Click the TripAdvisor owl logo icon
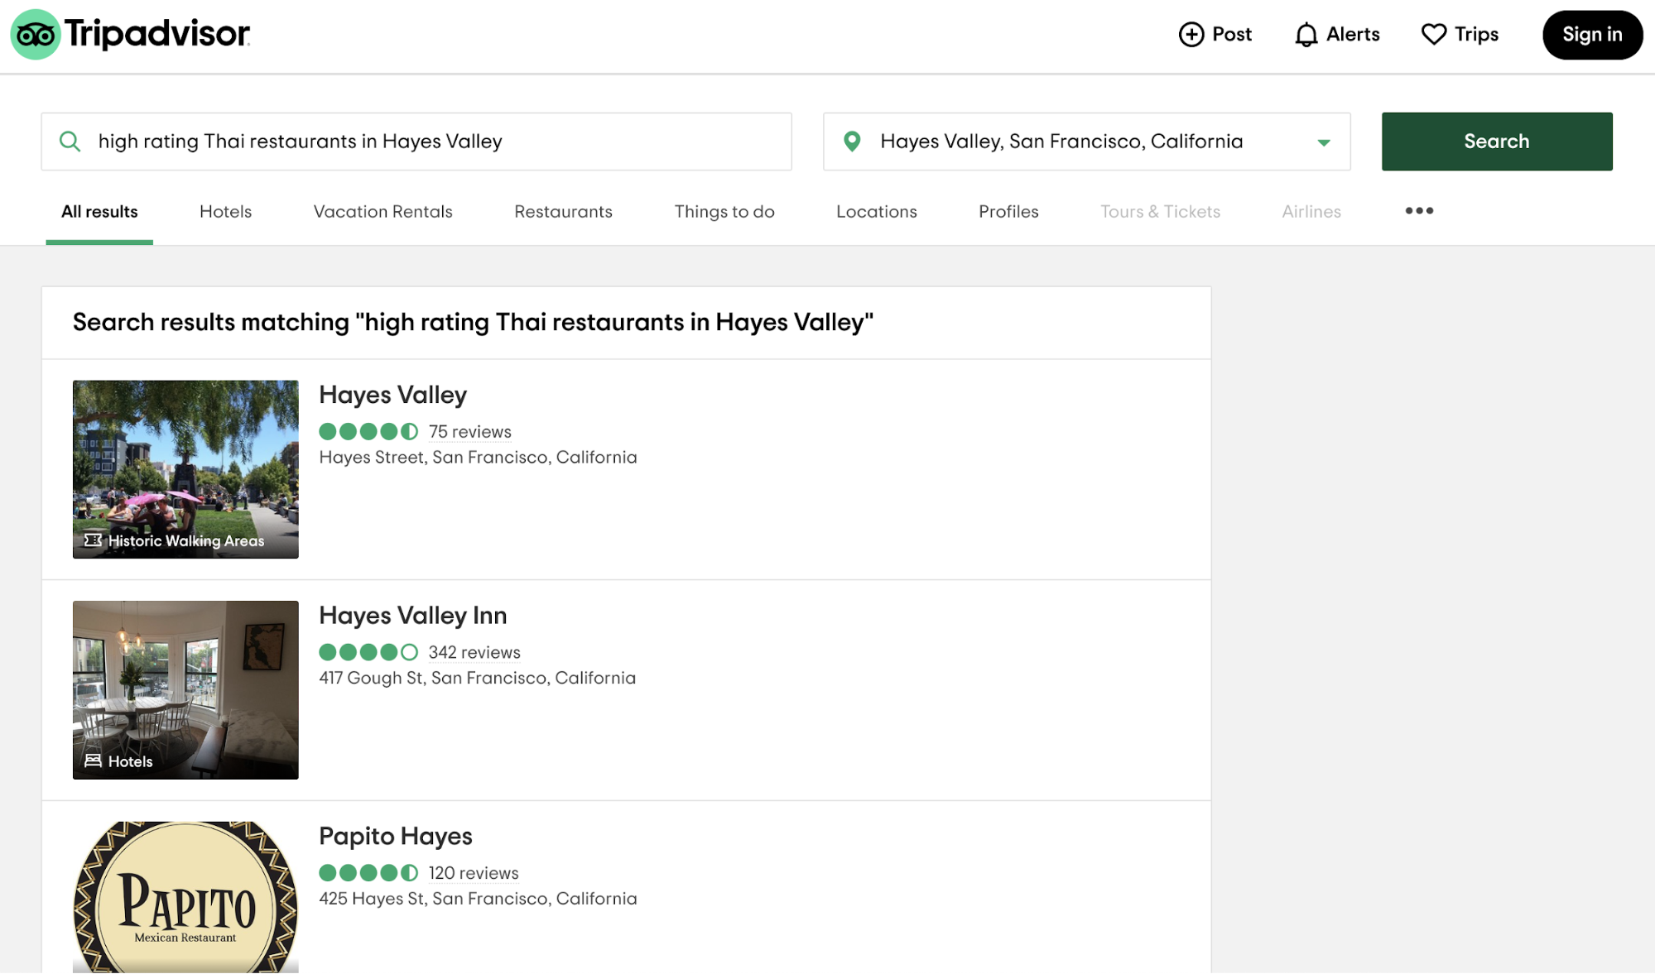The image size is (1655, 974). tap(34, 34)
